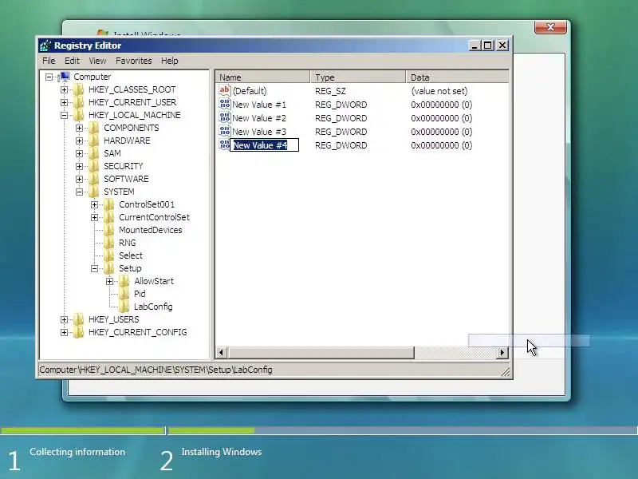Expand the HKEY_CLASSES_ROOT node
Screen dimensions: 638x479
pos(64,89)
